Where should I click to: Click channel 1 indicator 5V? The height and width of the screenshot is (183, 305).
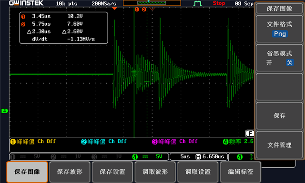pos(25,157)
